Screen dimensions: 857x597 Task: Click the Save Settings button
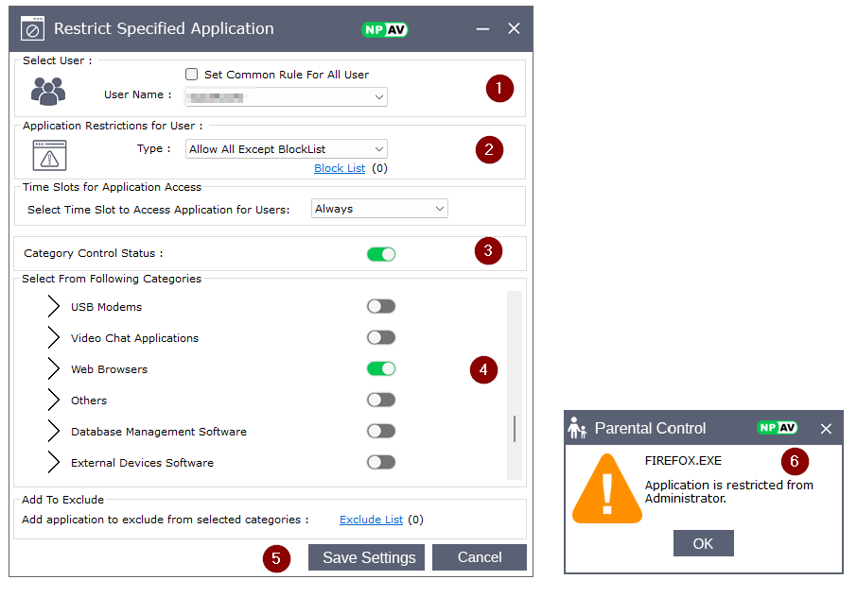pyautogui.click(x=366, y=557)
